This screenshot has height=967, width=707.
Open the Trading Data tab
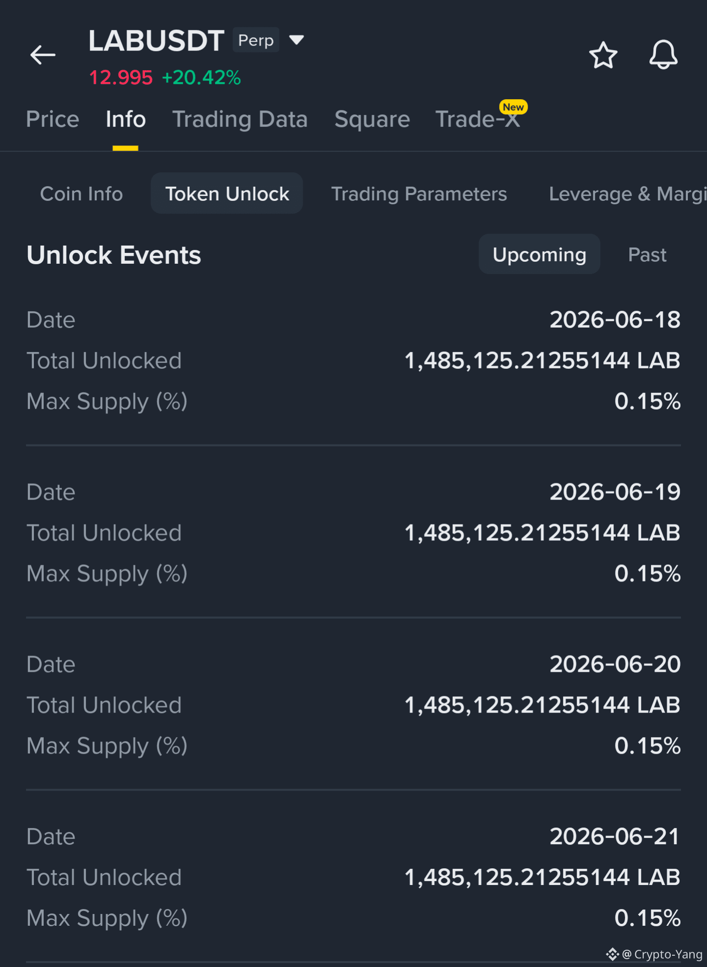click(240, 119)
